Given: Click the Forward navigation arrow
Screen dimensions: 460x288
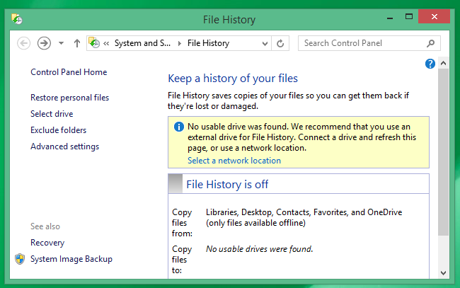Looking at the screenshot, I should pyautogui.click(x=44, y=43).
